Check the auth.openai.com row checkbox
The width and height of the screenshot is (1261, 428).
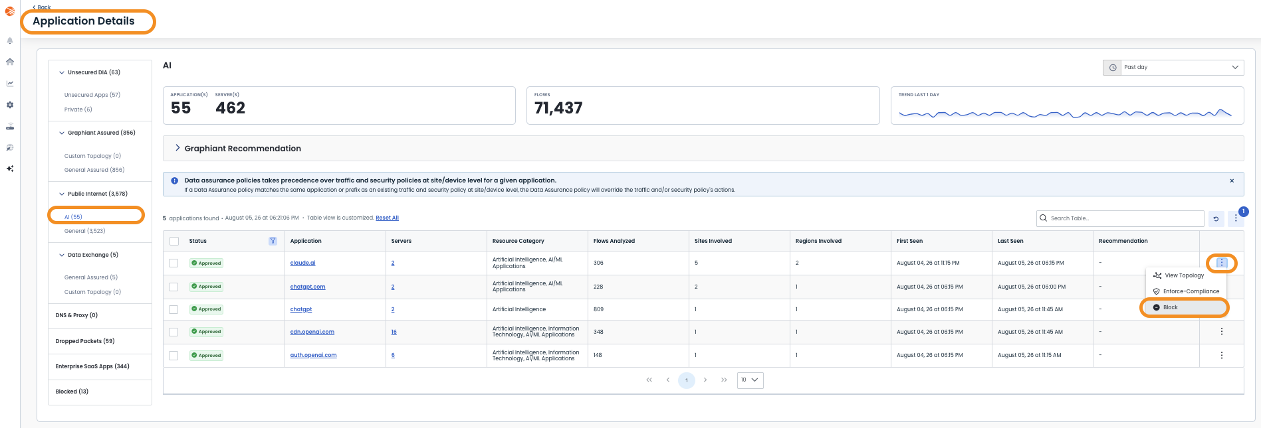point(174,356)
